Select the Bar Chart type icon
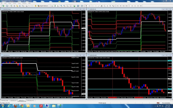The width and height of the screenshot is (173, 108). [x=52, y=6]
